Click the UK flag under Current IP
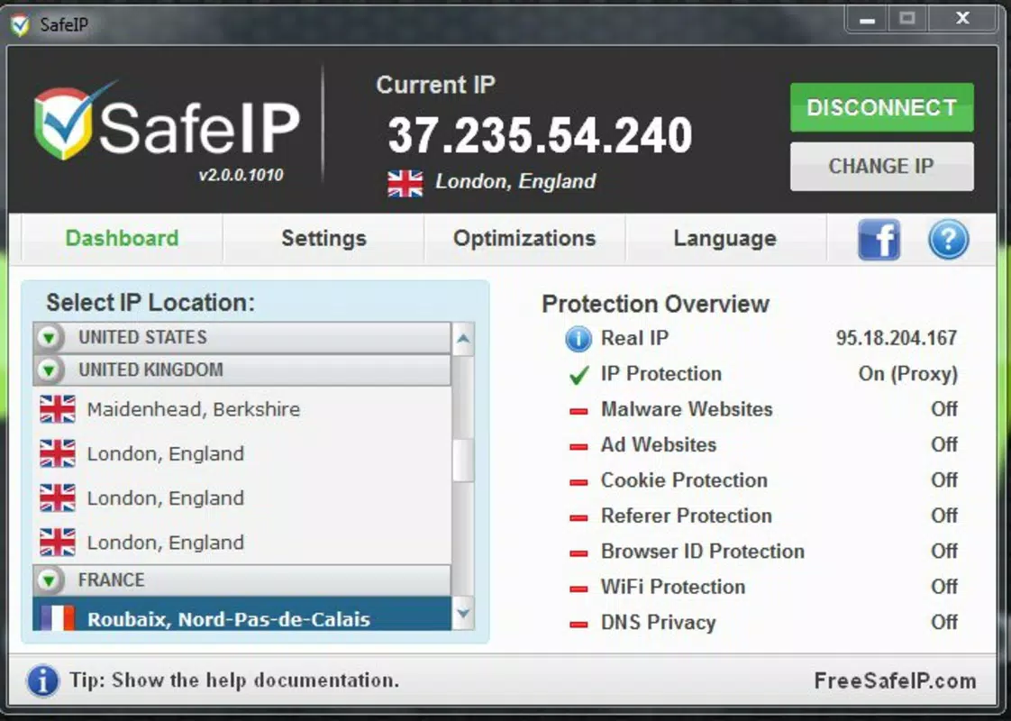This screenshot has height=721, width=1011. (x=405, y=183)
